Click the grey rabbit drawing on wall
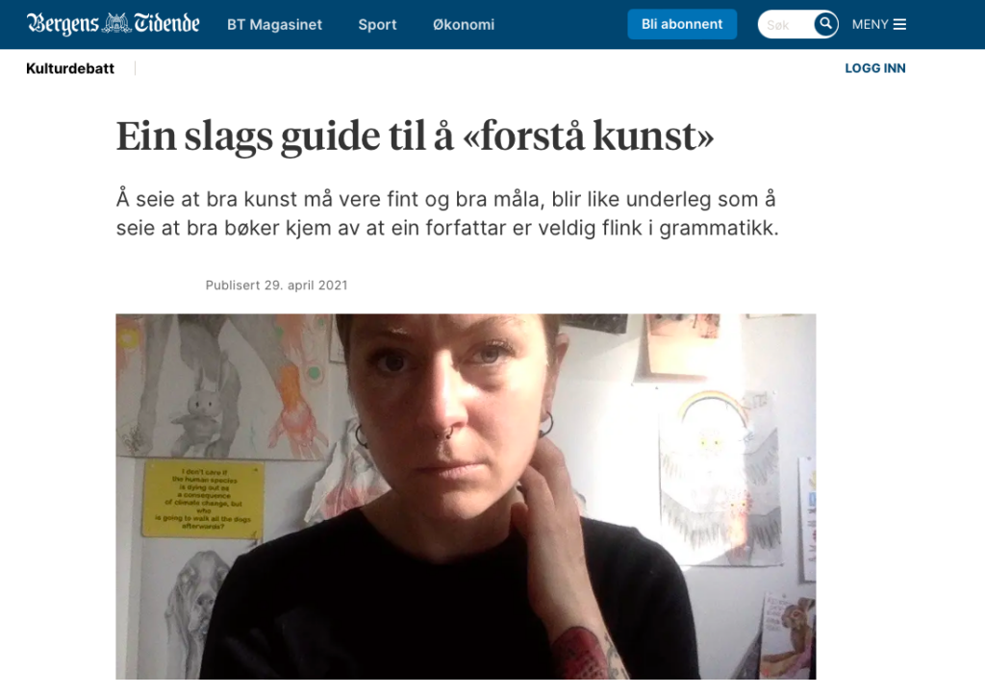Viewport: 985px width, 694px height. (202, 414)
